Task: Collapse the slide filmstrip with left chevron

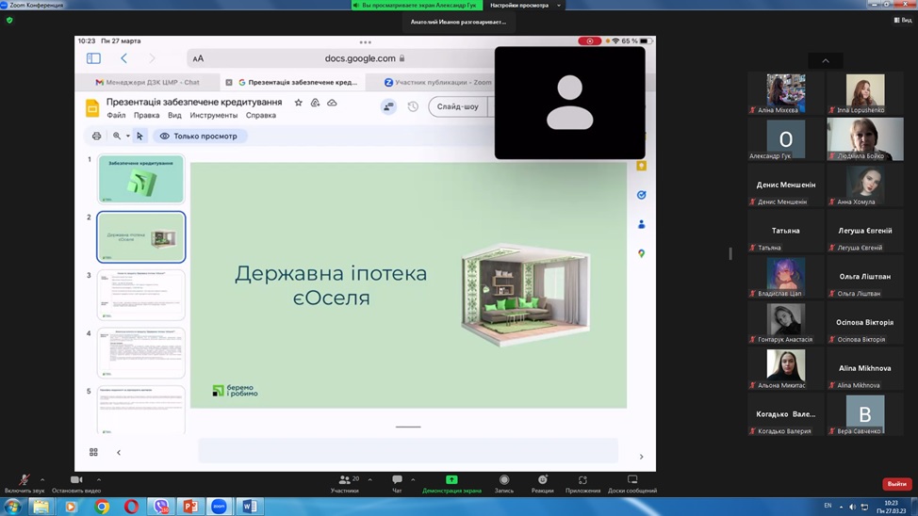Action: [x=119, y=452]
